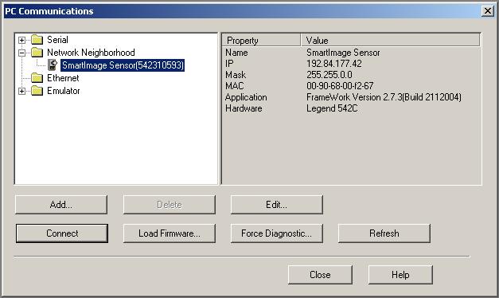Click the MAC property label

235,86
